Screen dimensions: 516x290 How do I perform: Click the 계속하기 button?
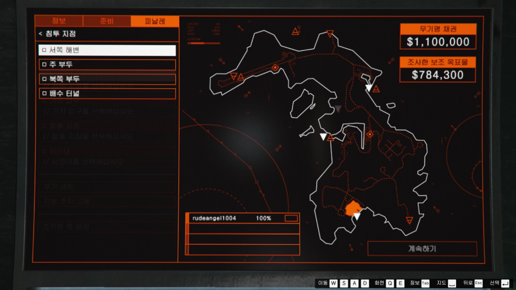pos(422,248)
